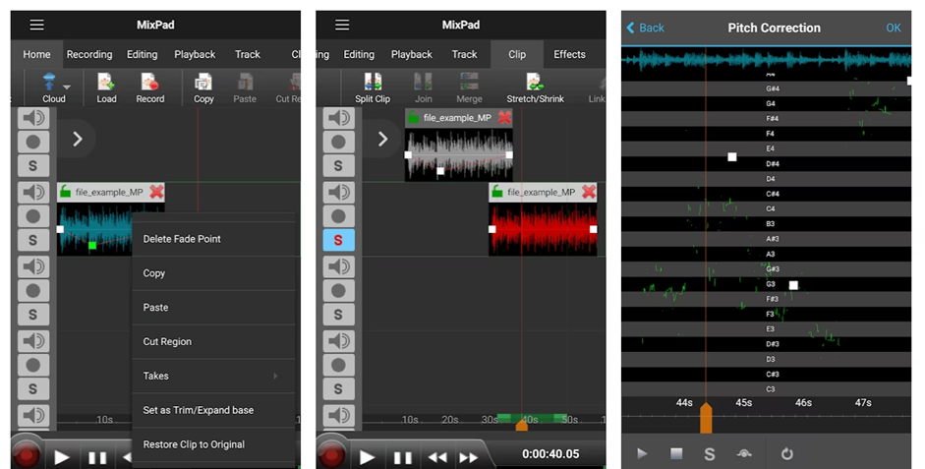Expand track panel chevron in left MixPad screen
Viewport: 925px width, 469px height.
pos(78,140)
